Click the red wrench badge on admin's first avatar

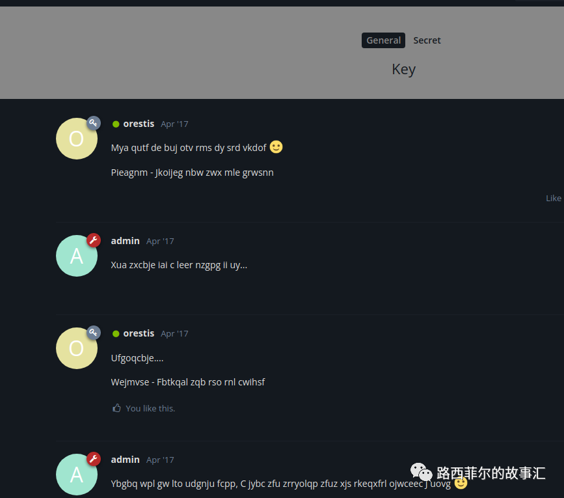pyautogui.click(x=94, y=240)
